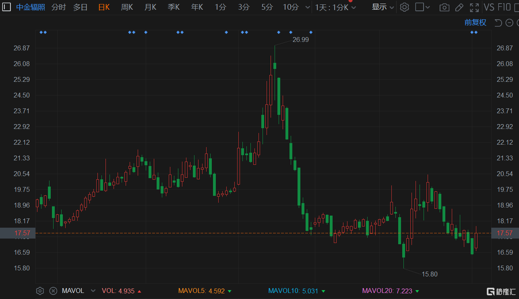Viewport: 519px width, 299px height.
Task: Enter fullscreen chart mode
Action: tap(474, 7)
